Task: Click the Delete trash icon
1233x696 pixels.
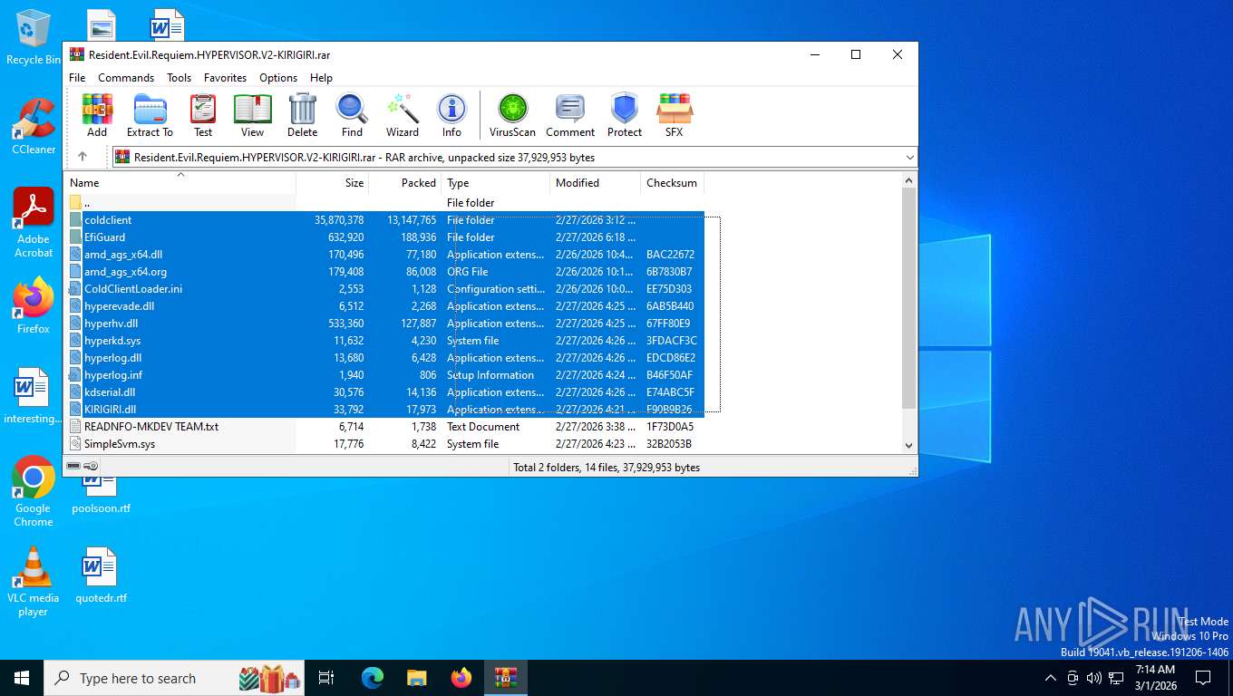Action: pos(302,115)
